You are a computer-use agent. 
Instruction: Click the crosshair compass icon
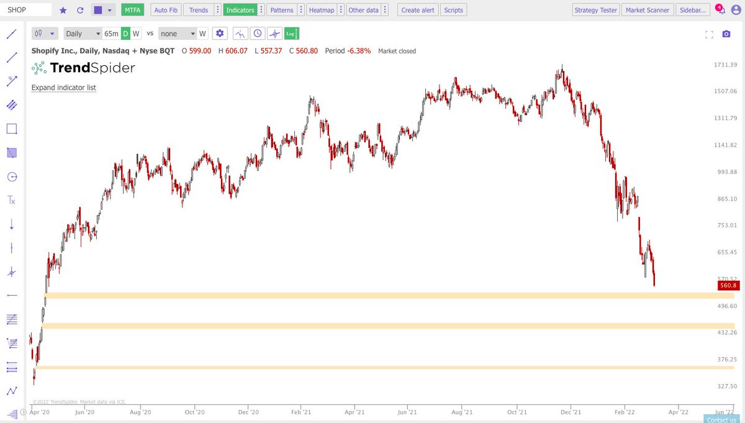tap(274, 34)
